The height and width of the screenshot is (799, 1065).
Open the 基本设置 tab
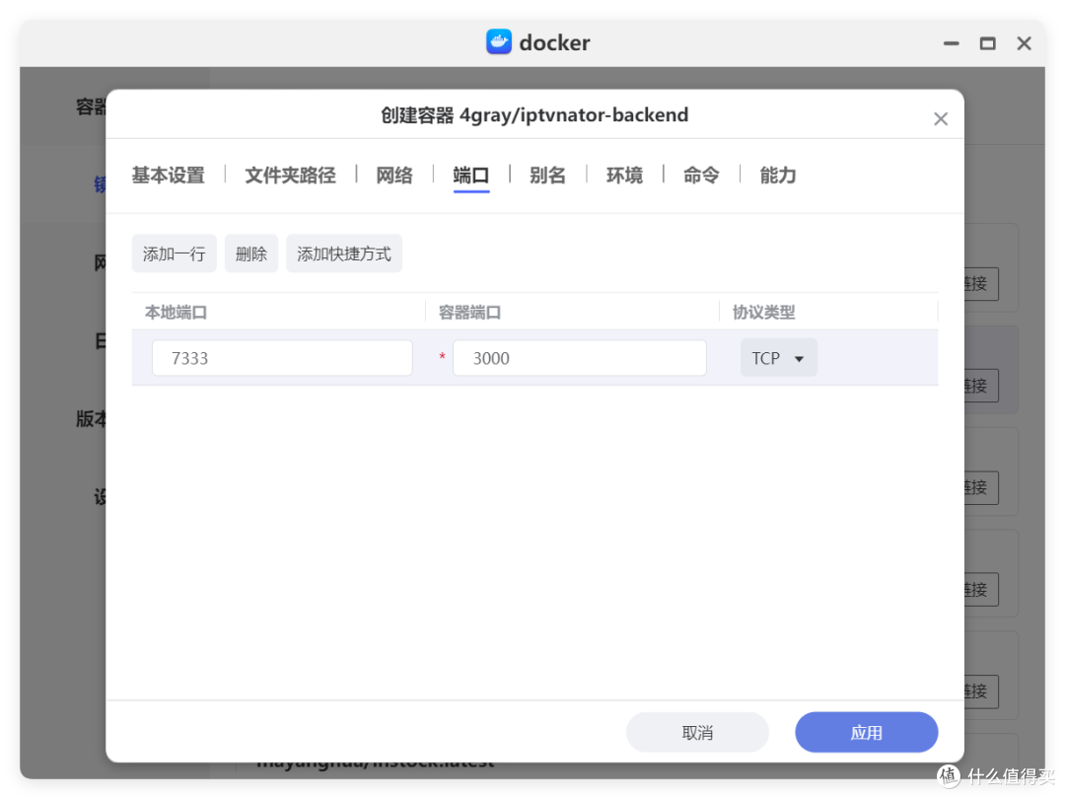pyautogui.click(x=168, y=176)
